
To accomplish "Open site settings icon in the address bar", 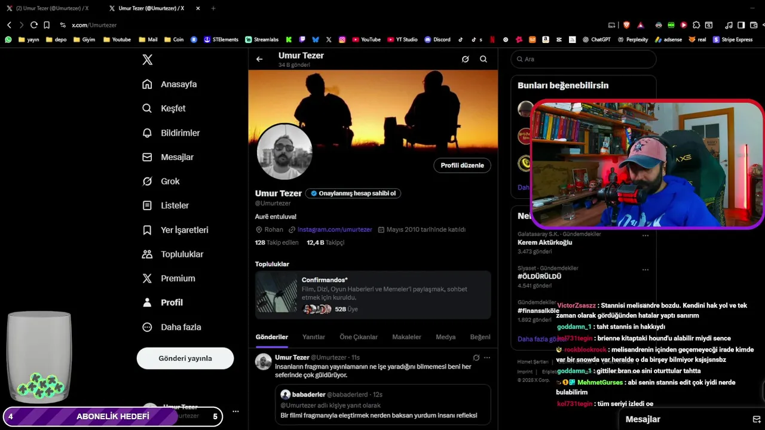I will point(63,25).
